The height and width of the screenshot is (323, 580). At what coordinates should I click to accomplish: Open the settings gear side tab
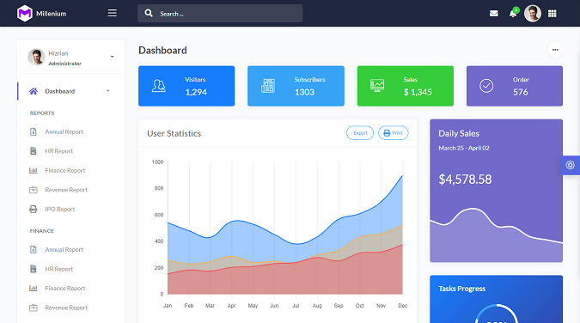point(571,165)
